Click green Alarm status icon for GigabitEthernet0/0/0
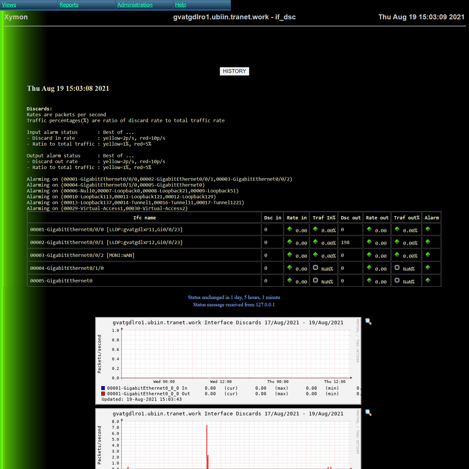The height and width of the screenshot is (469, 469). pos(428,229)
